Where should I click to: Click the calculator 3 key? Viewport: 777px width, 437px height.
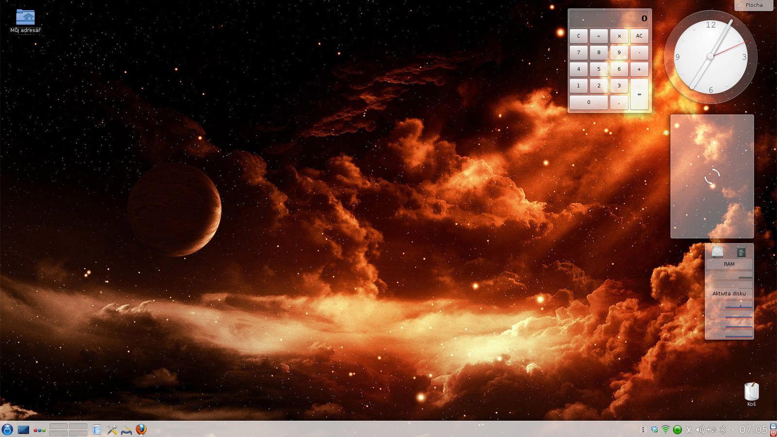[619, 85]
